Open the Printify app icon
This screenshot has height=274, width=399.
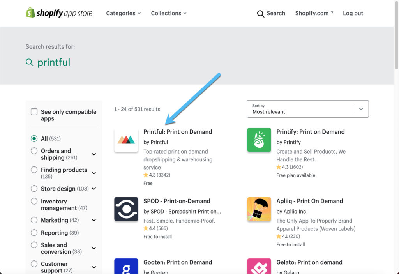(259, 140)
